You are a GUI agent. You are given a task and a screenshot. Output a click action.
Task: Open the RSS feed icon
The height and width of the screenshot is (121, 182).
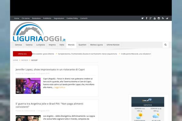click(163, 18)
